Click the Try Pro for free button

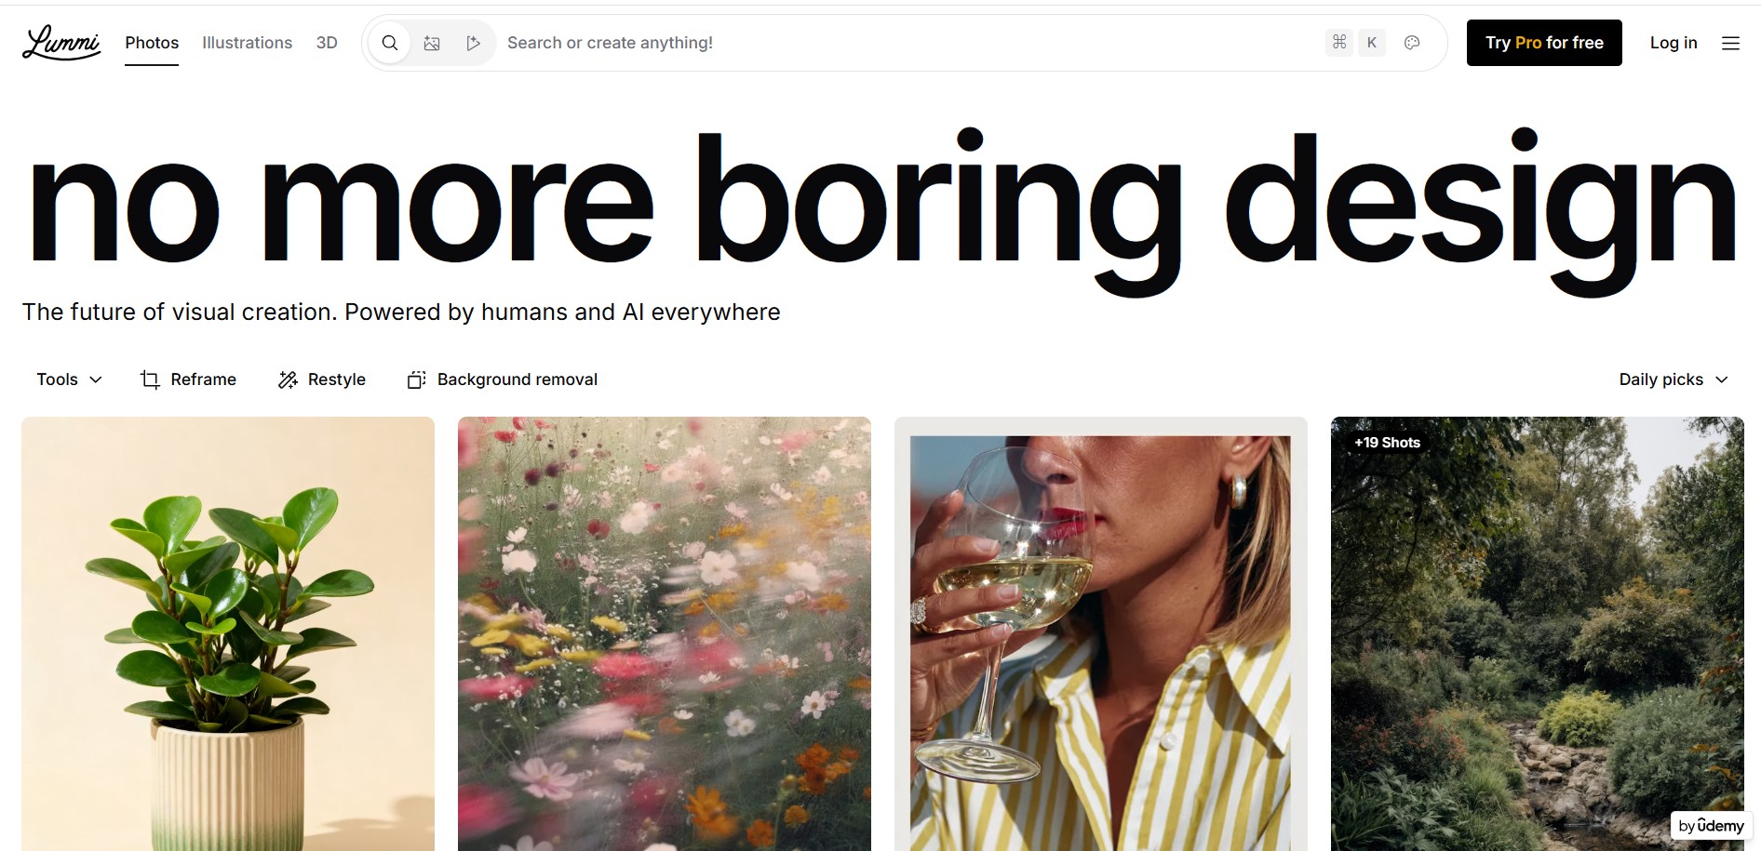1544,43
